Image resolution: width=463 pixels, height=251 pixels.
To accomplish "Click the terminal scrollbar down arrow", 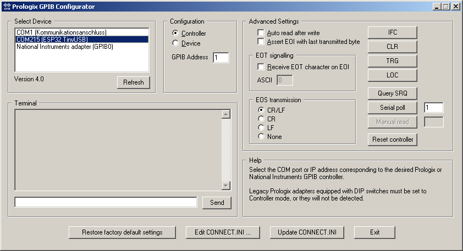I will pyautogui.click(x=226, y=186).
